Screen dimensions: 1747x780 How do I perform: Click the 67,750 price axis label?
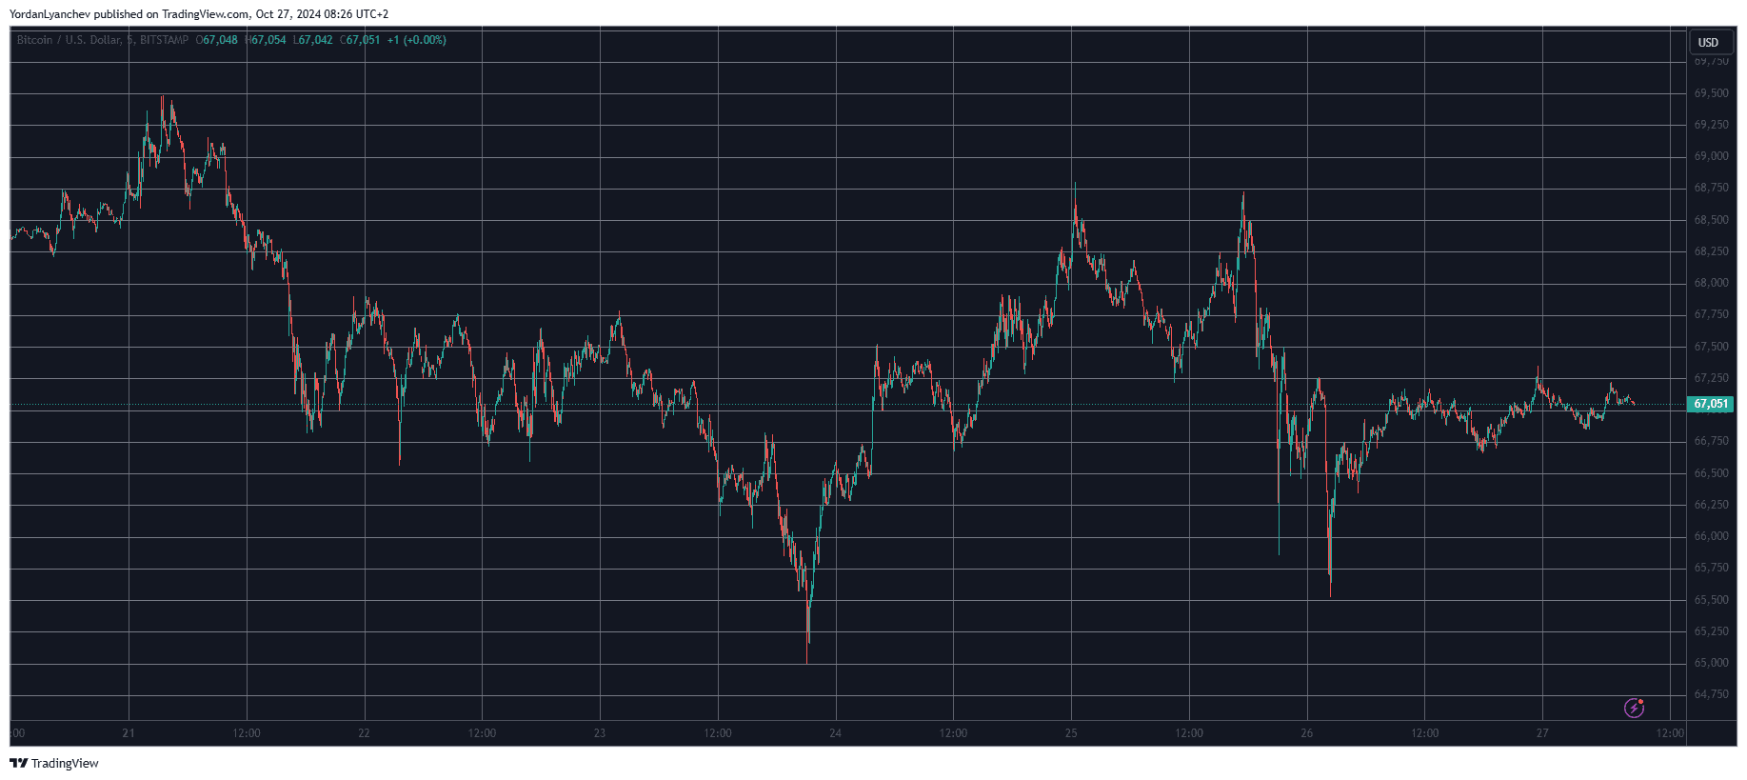coord(1711,314)
